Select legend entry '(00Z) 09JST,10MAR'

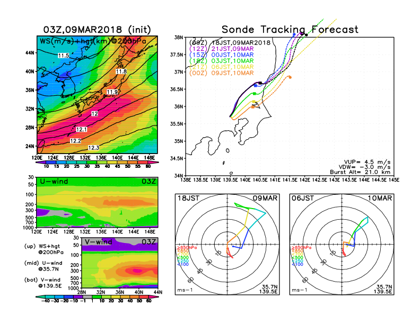(222, 73)
